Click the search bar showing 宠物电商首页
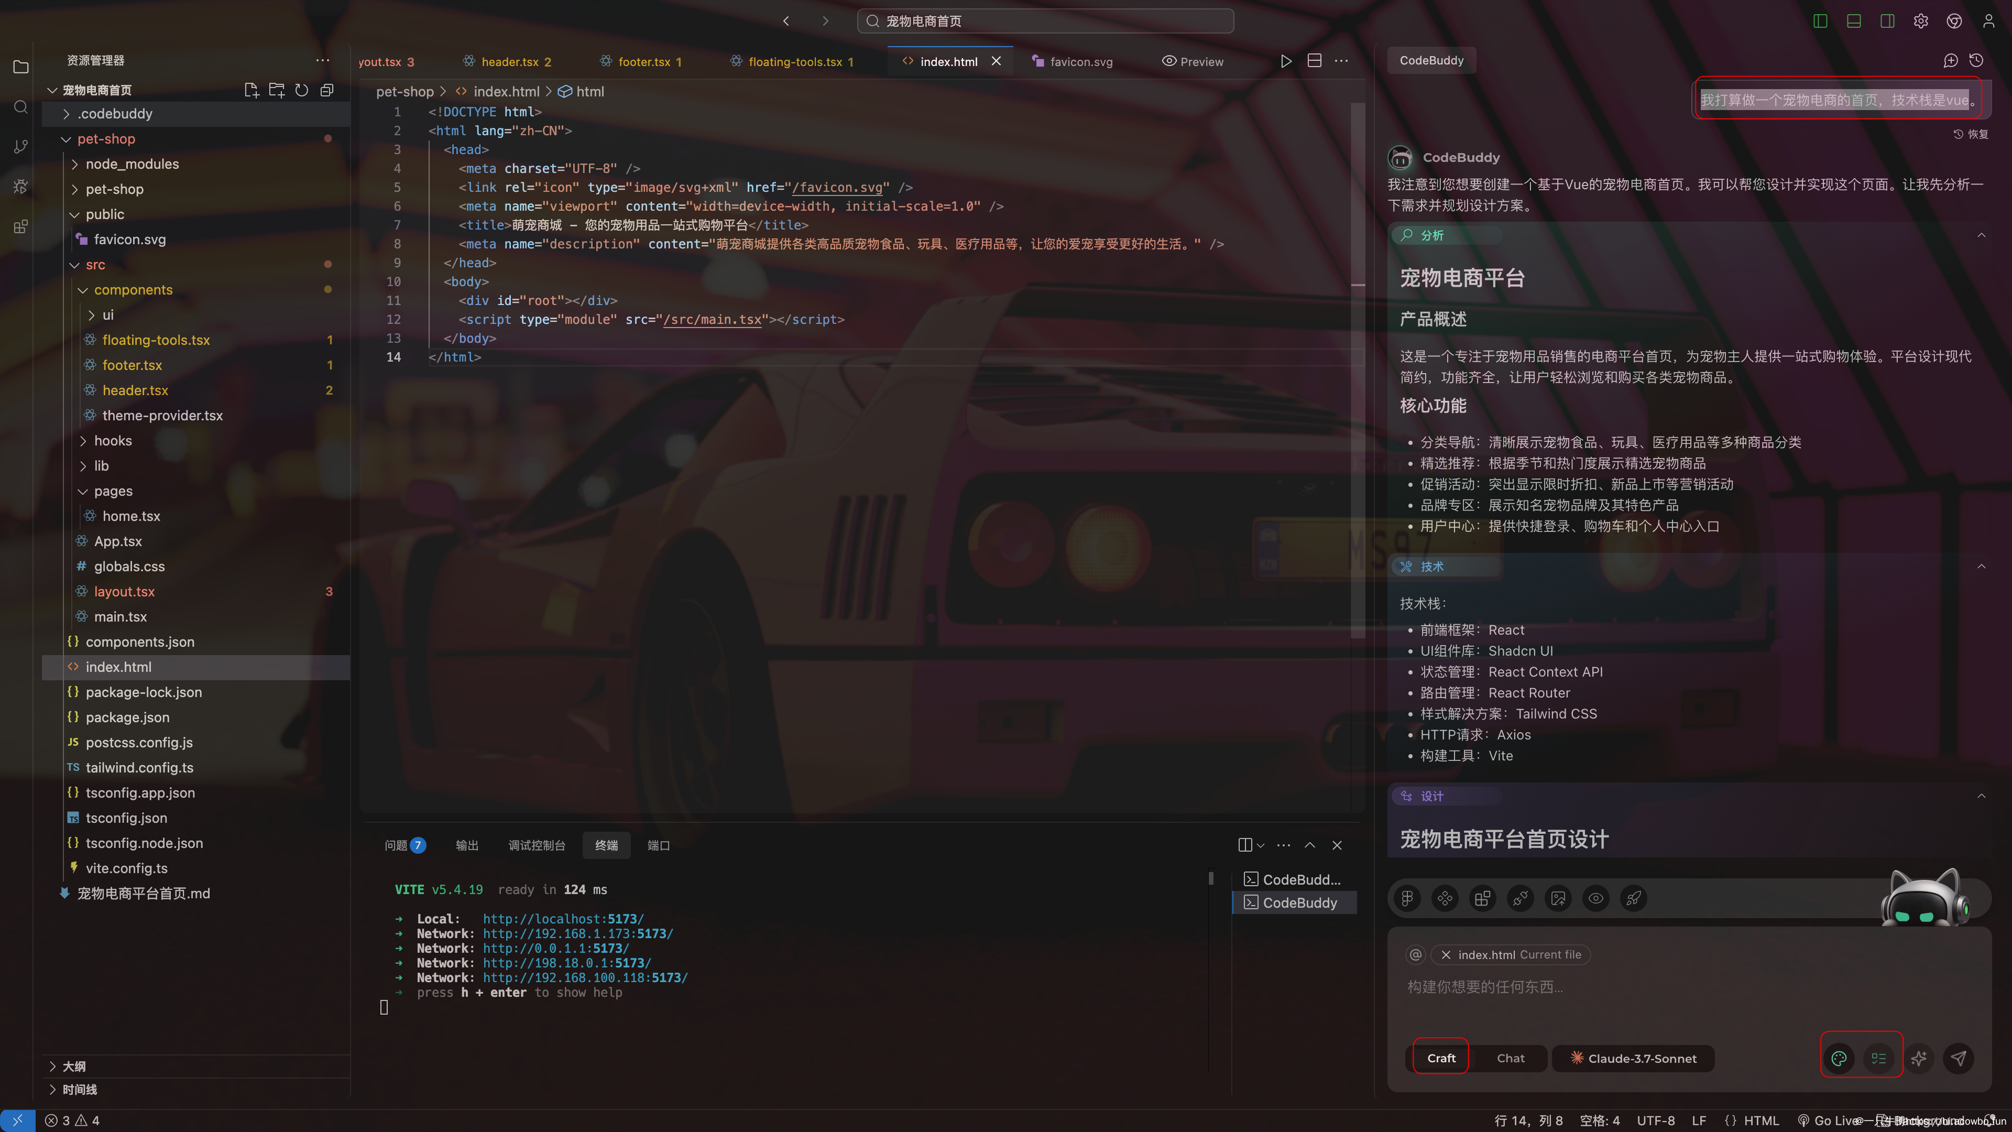The width and height of the screenshot is (2012, 1132). (x=1045, y=21)
